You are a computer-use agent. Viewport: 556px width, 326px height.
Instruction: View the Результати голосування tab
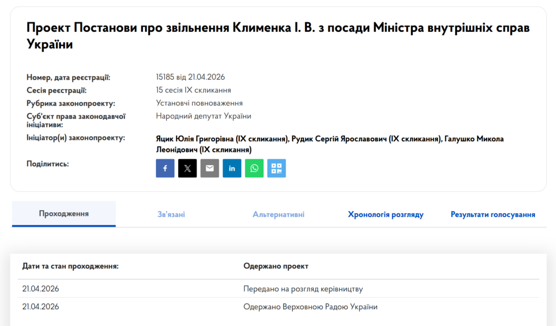(x=492, y=214)
